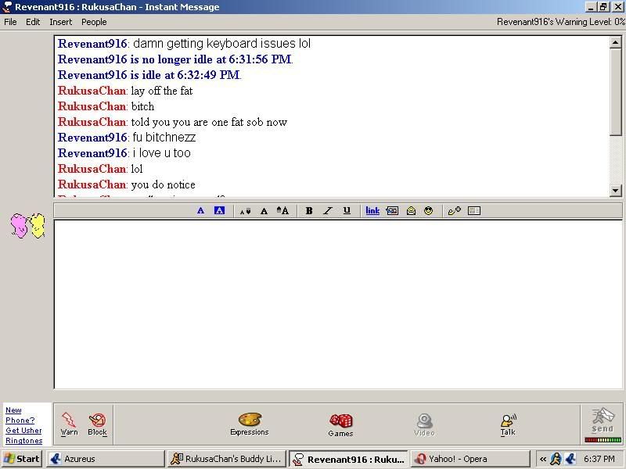Decrease the font size

245,211
